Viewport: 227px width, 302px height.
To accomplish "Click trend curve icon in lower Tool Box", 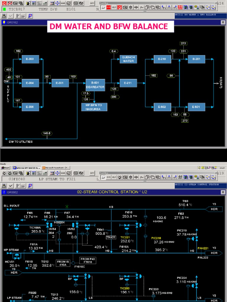I will pyautogui.click(x=142, y=177).
